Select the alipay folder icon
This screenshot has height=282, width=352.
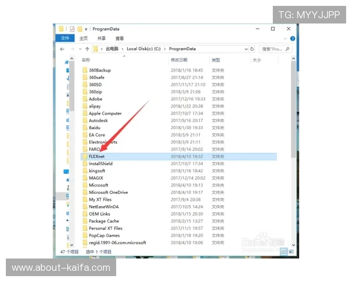coord(85,106)
